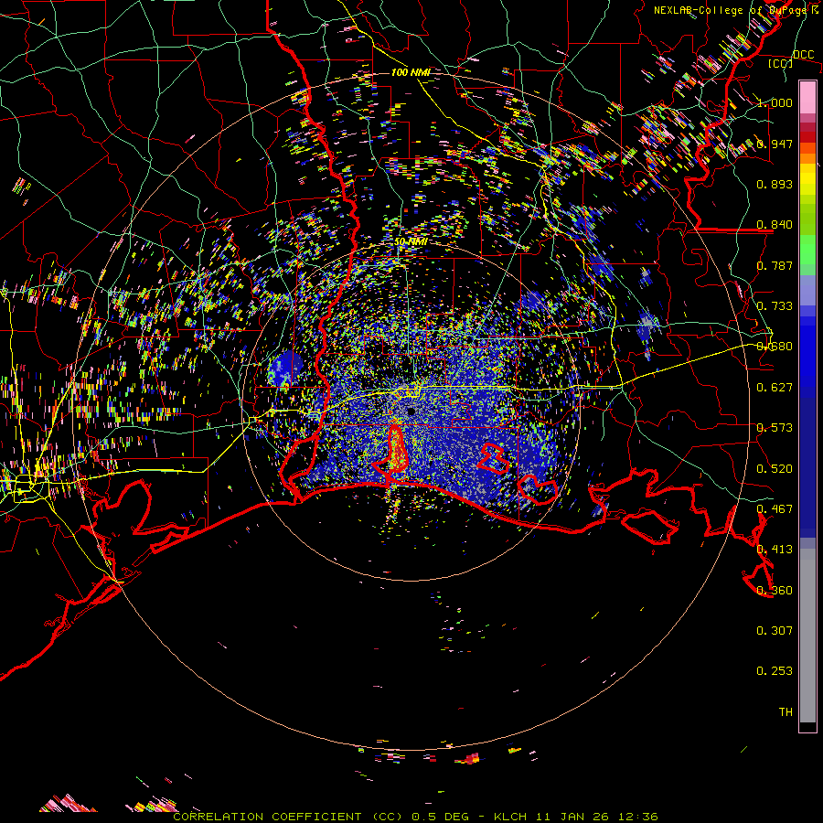Image resolution: width=823 pixels, height=823 pixels.
Task: Click the KLCH station identifier in caption
Action: tap(510, 817)
